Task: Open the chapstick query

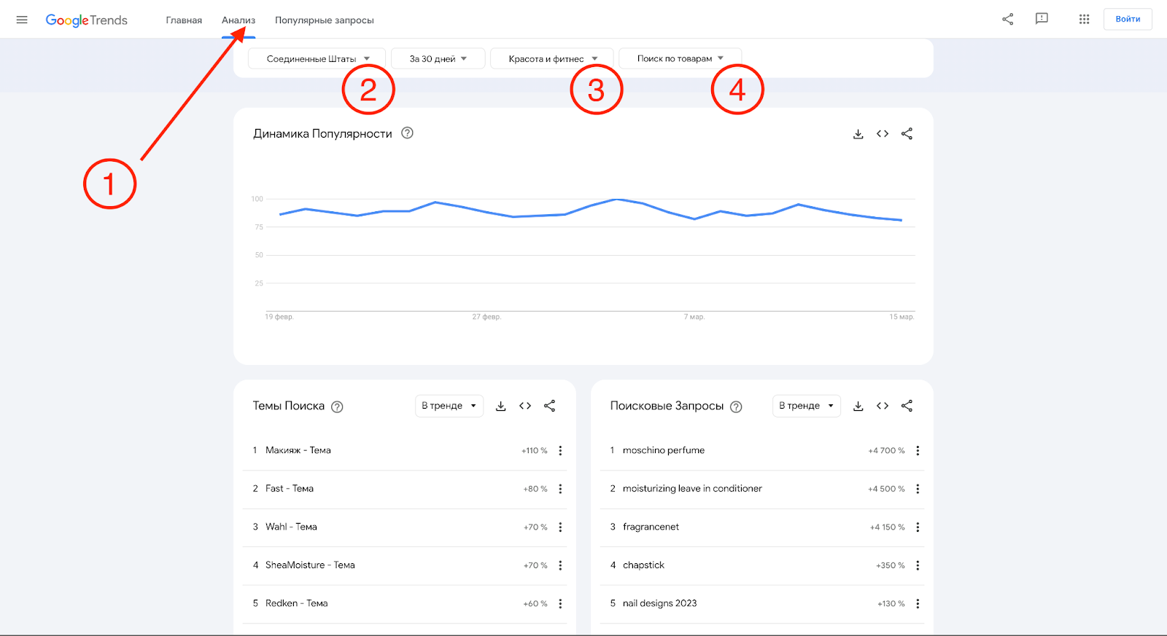Action: click(643, 565)
